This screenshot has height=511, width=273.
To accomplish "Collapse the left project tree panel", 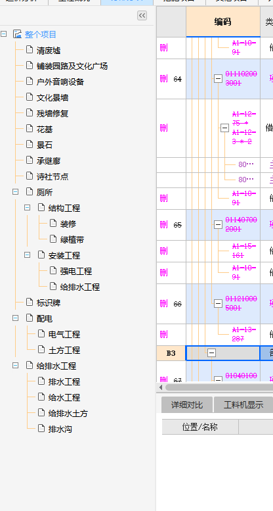I will pyautogui.click(x=142, y=15).
